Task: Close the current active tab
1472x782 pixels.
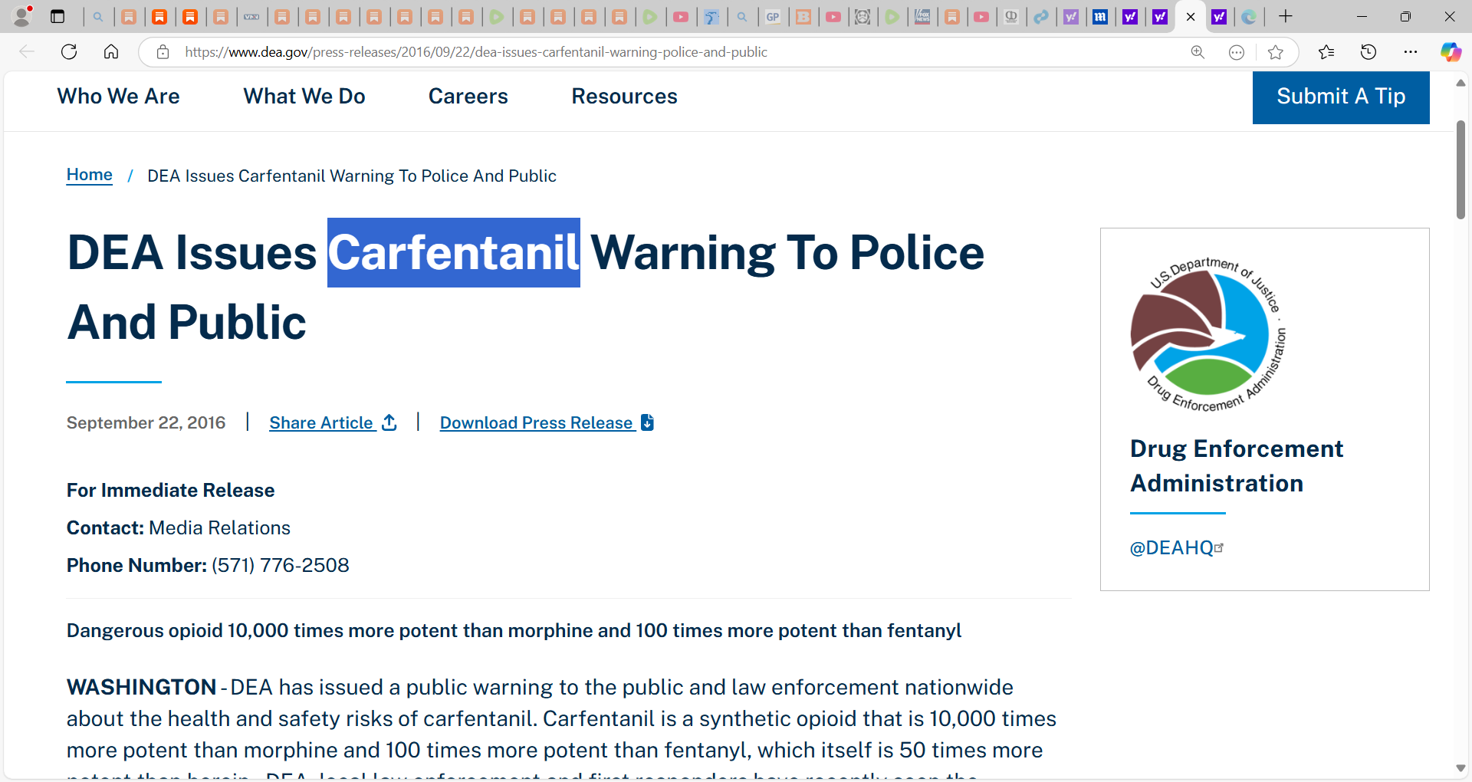Action: point(1191,16)
